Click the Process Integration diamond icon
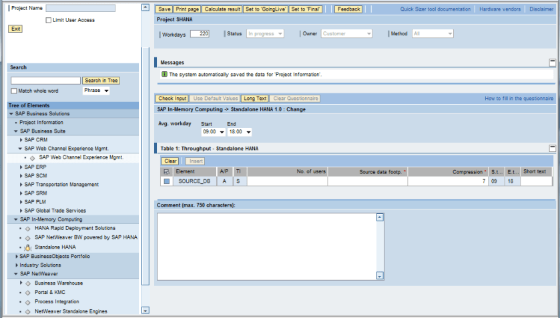 28,302
